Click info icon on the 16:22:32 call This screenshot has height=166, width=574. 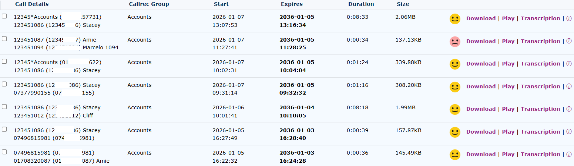point(569,155)
